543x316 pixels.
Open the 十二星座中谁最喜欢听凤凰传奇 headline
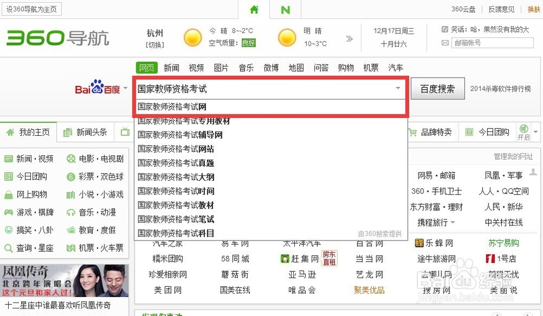[58, 305]
